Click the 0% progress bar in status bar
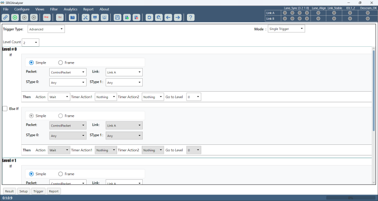 point(350,198)
